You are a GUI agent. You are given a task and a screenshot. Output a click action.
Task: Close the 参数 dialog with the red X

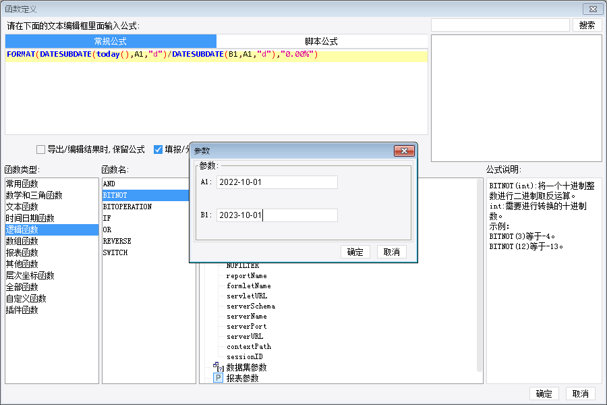(x=404, y=151)
